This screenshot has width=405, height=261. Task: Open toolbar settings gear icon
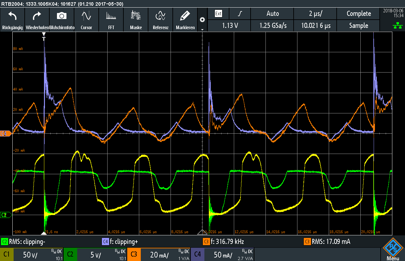(x=202, y=20)
